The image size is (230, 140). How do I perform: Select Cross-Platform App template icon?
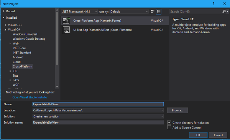point(66,21)
